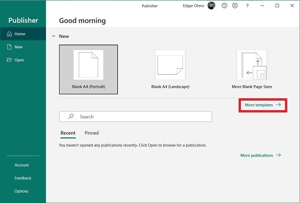Click the 'Blank A4 (Landscape)' label

[170, 86]
